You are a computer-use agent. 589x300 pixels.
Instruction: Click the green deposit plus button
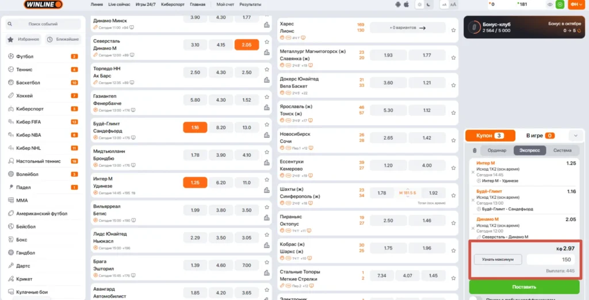pos(560,5)
